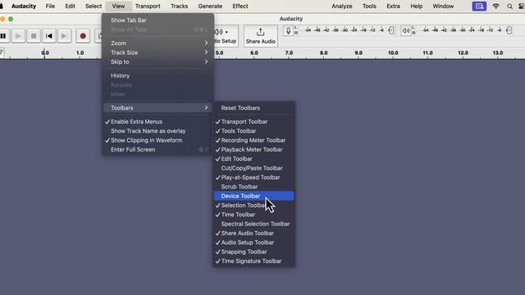
Task: Open the Audacity application menu
Action: coord(24,6)
